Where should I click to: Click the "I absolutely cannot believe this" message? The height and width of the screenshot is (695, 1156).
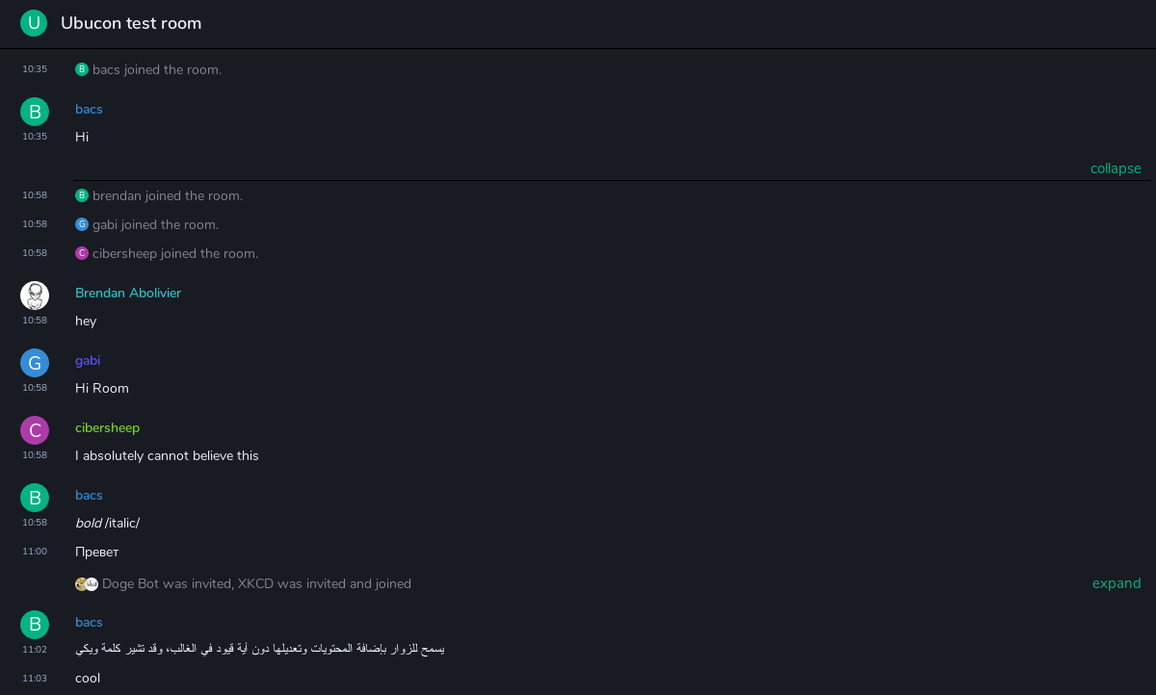167,455
